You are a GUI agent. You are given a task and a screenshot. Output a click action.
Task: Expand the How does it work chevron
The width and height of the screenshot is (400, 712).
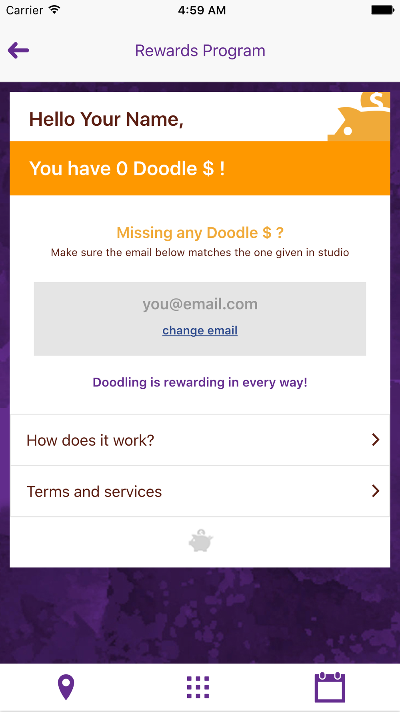pyautogui.click(x=375, y=440)
